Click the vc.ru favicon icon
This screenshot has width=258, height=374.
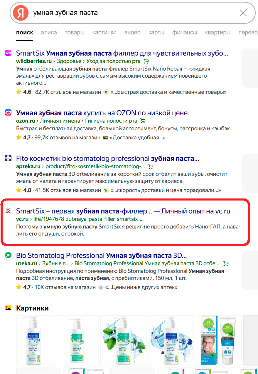pos(8,211)
